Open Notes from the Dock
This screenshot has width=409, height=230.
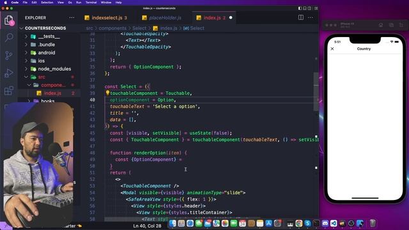tap(260, 223)
